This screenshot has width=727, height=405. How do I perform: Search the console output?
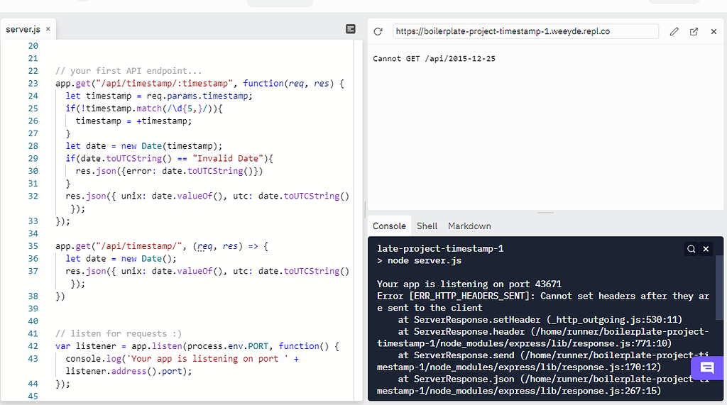pyautogui.click(x=692, y=249)
